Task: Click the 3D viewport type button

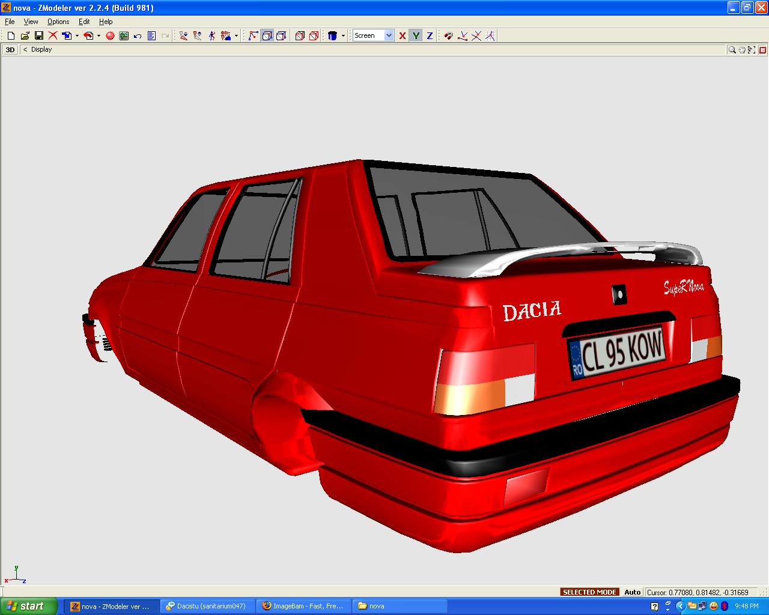Action: click(x=10, y=50)
